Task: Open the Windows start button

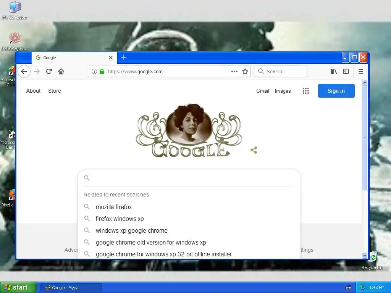Action: (18, 287)
